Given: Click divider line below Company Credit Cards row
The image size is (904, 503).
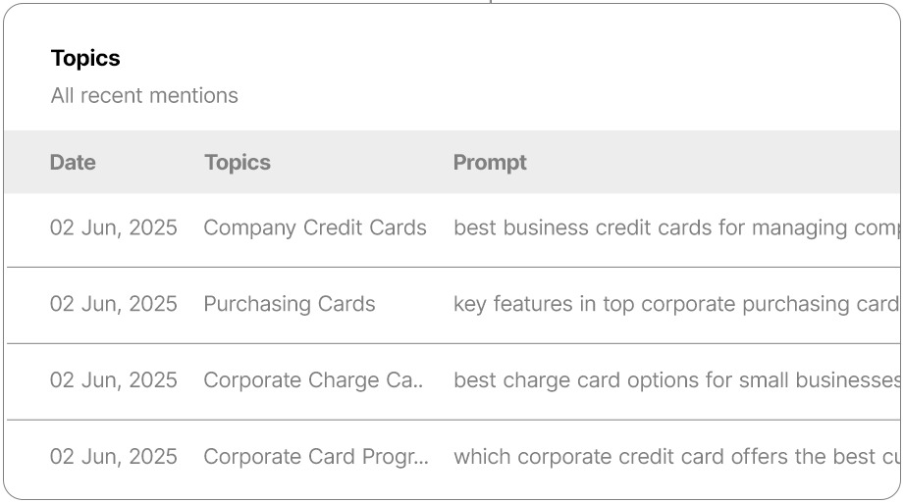Looking at the screenshot, I should point(452,267).
